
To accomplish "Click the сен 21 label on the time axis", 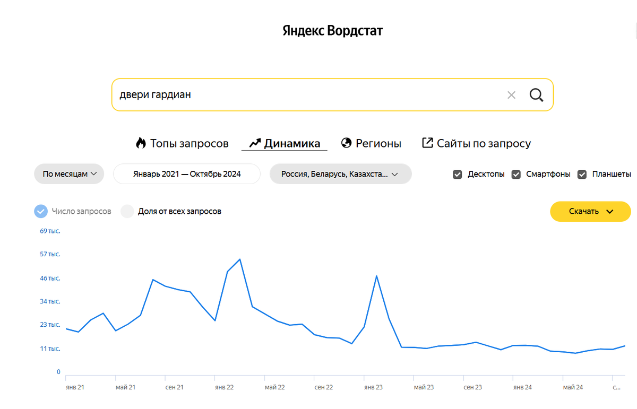I will coord(175,388).
